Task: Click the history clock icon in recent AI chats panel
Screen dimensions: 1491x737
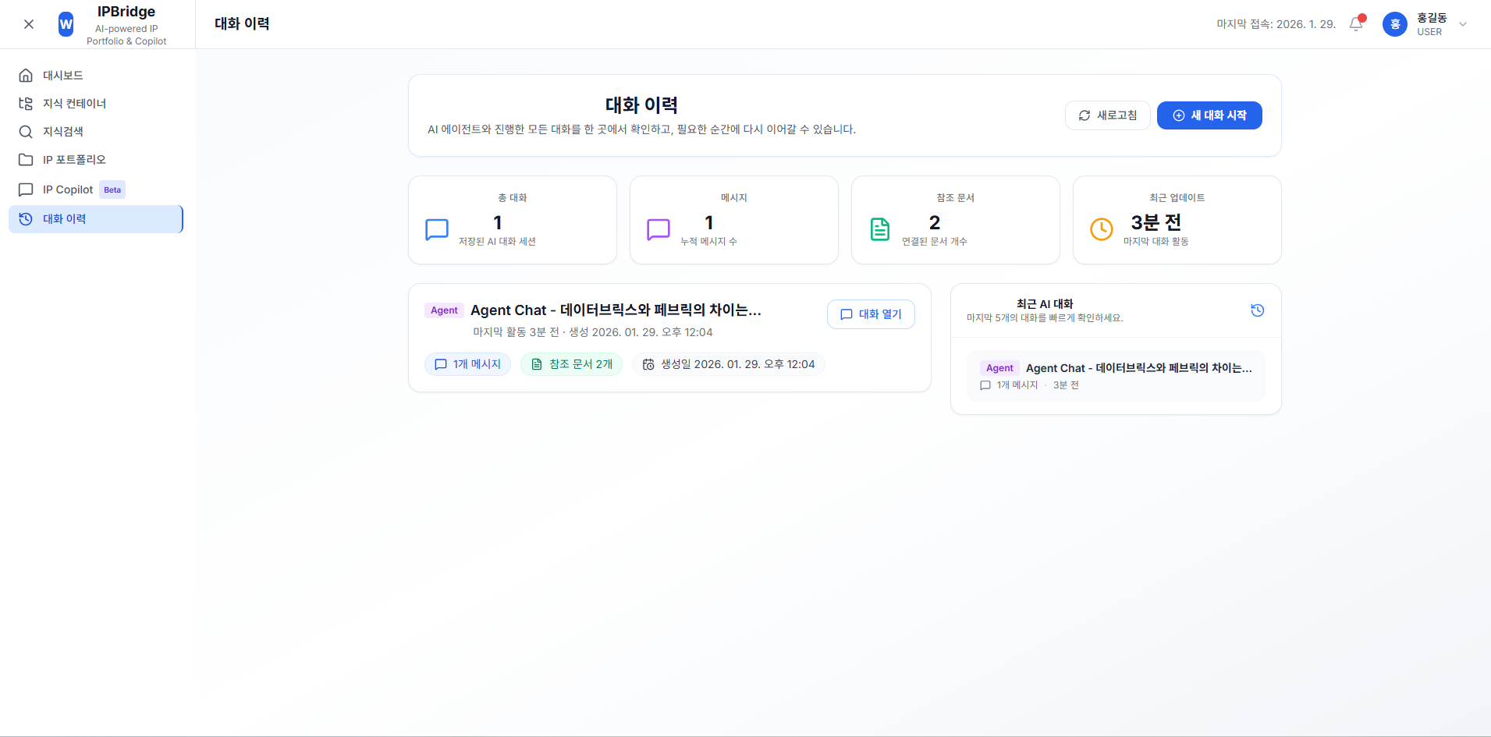Action: tap(1257, 310)
